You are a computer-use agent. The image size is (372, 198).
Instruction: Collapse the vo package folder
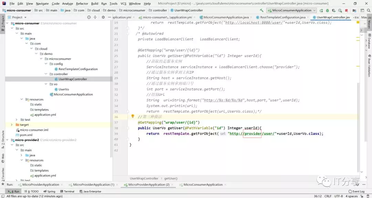point(46,84)
